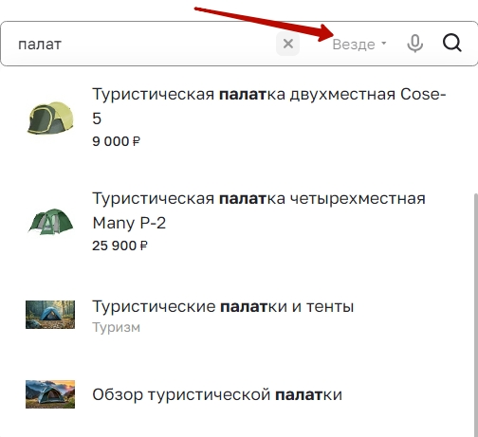
Task: Open the green Many P-2 tent thumbnail
Action: (50, 222)
